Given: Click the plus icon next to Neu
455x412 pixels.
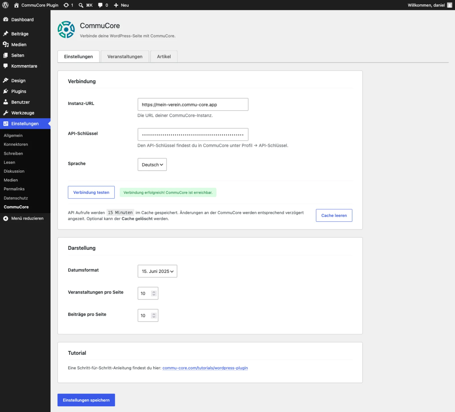Looking at the screenshot, I should 116,5.
